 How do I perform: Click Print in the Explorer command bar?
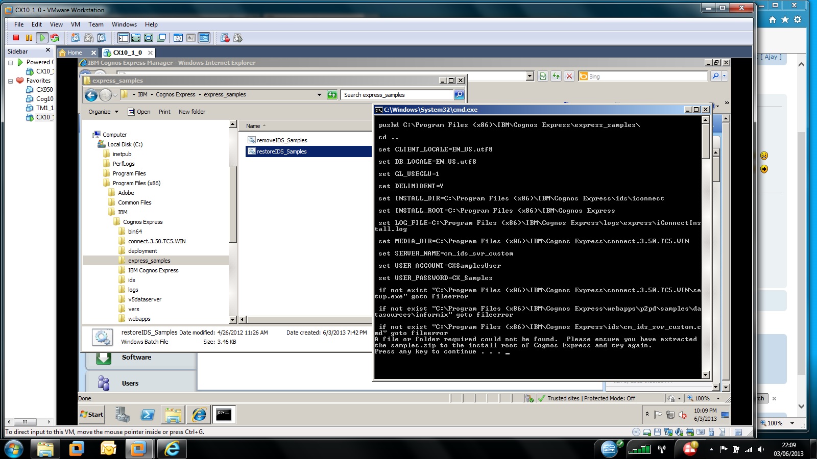(x=164, y=112)
